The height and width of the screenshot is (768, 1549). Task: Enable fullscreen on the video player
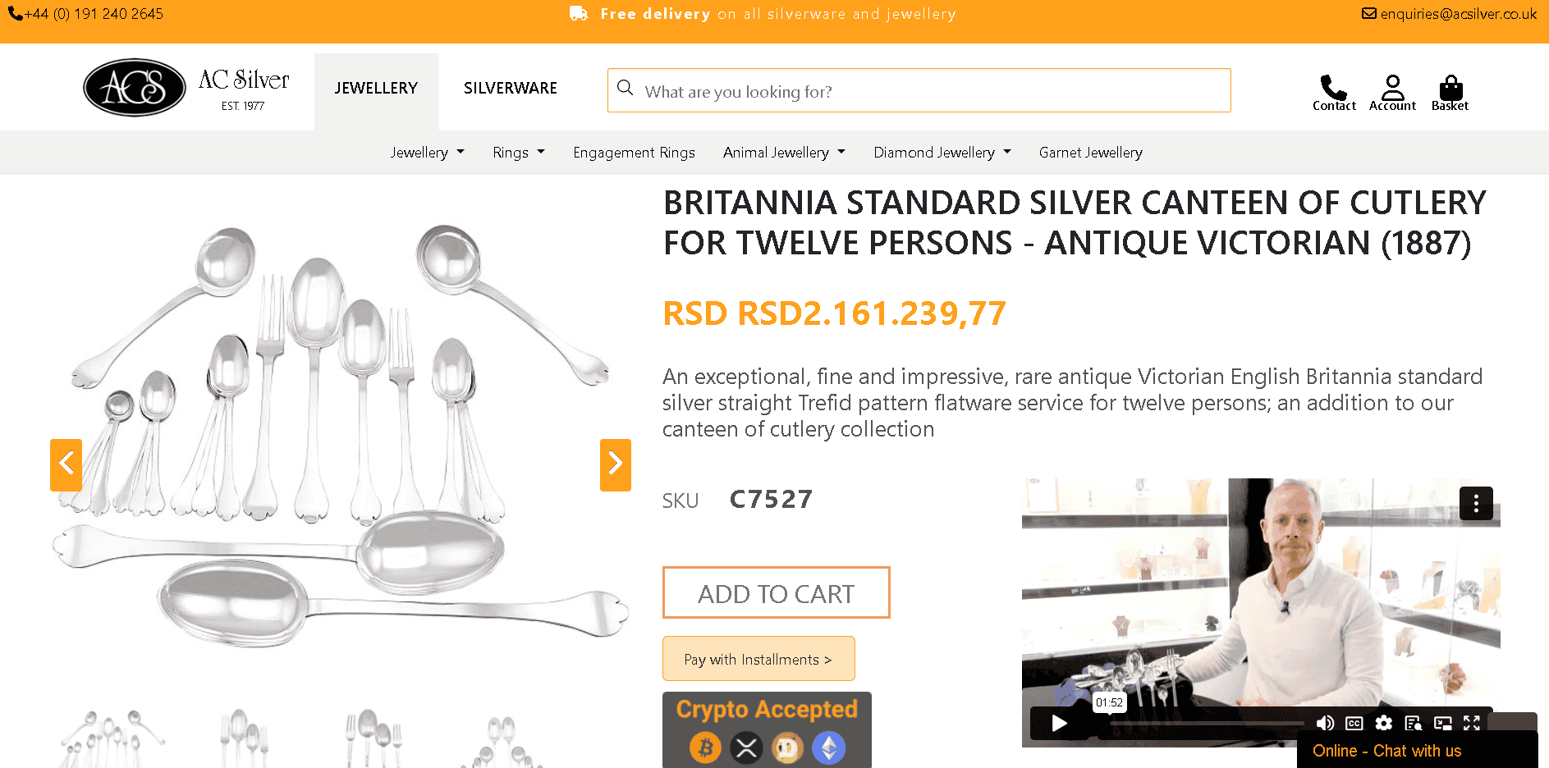tap(1472, 723)
